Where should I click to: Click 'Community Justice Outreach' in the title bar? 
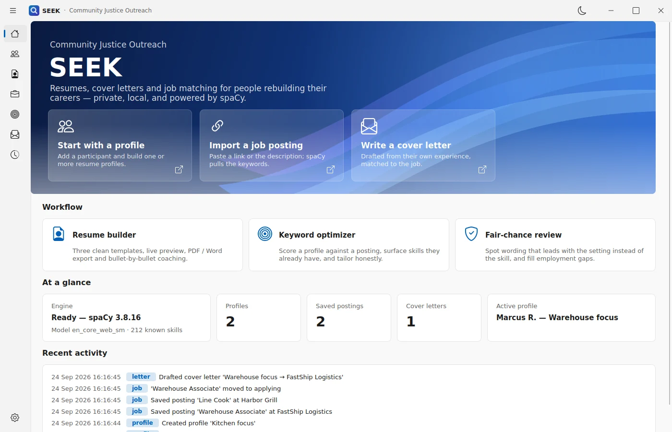[x=110, y=11]
